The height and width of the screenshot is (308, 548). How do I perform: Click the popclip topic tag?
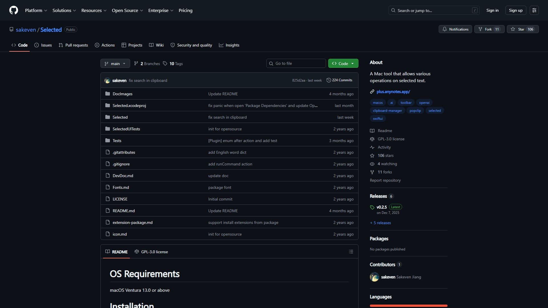pyautogui.click(x=415, y=111)
